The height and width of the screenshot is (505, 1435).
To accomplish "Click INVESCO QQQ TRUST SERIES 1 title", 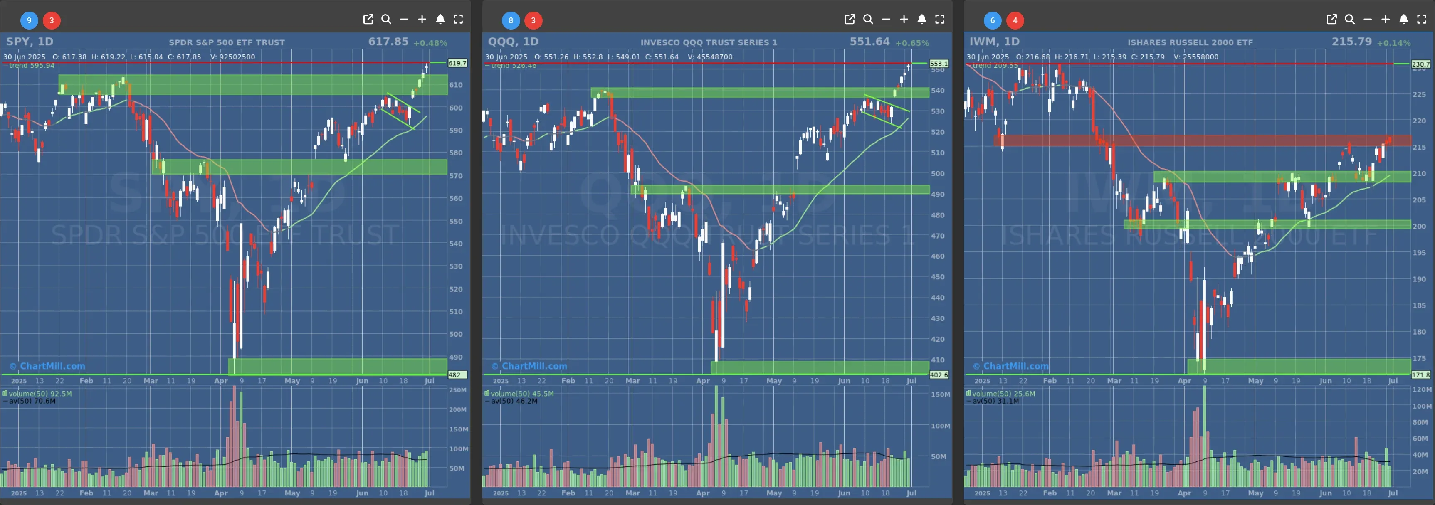I will point(709,42).
